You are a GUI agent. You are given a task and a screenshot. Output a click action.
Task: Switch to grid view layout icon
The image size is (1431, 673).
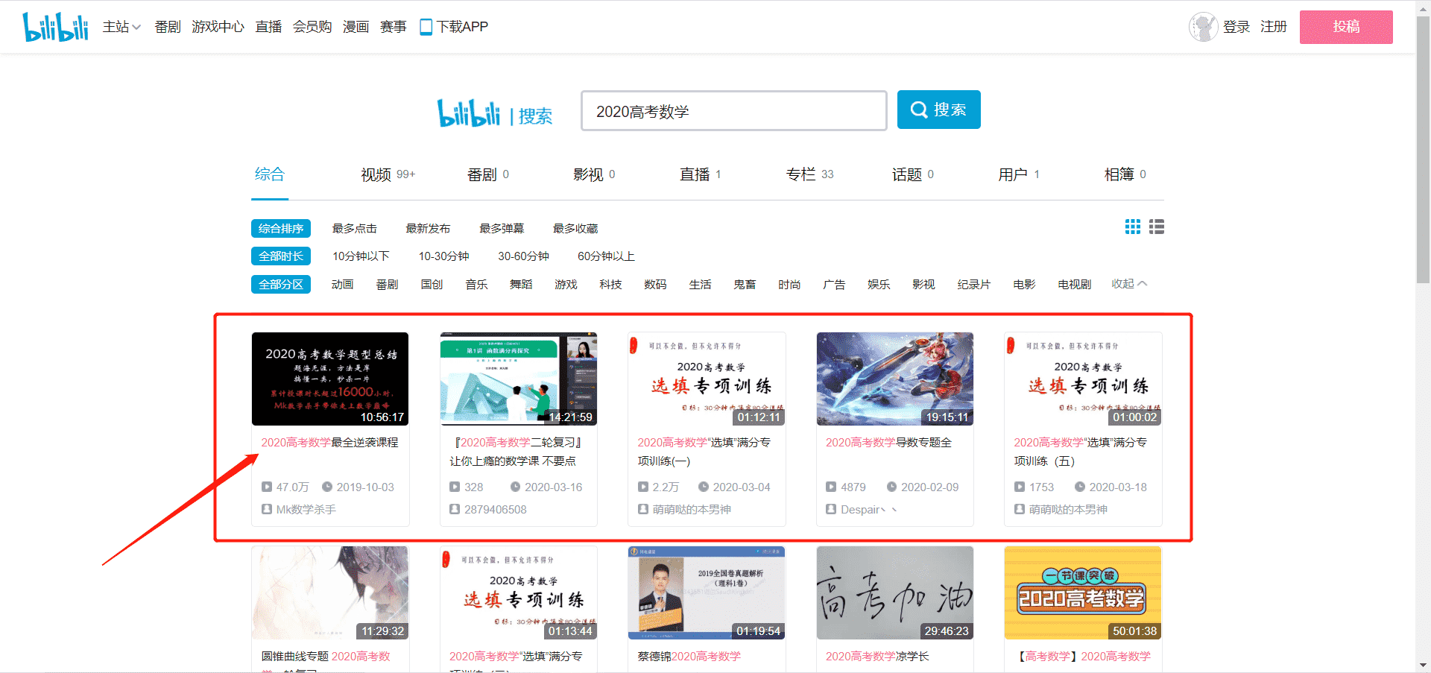1133,227
